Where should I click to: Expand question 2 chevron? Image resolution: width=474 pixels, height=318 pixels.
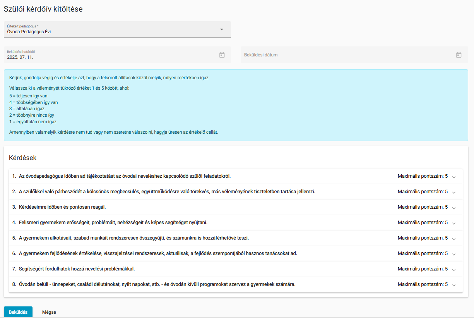(x=454, y=192)
